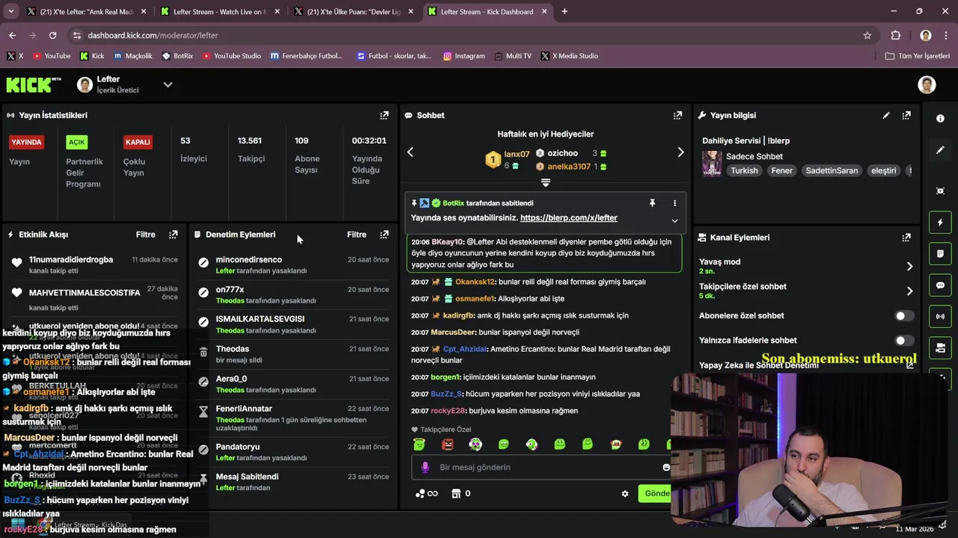Viewport: 958px width, 538px height.
Task: Pop out the Yayın bilgisi panel
Action: pyautogui.click(x=906, y=115)
